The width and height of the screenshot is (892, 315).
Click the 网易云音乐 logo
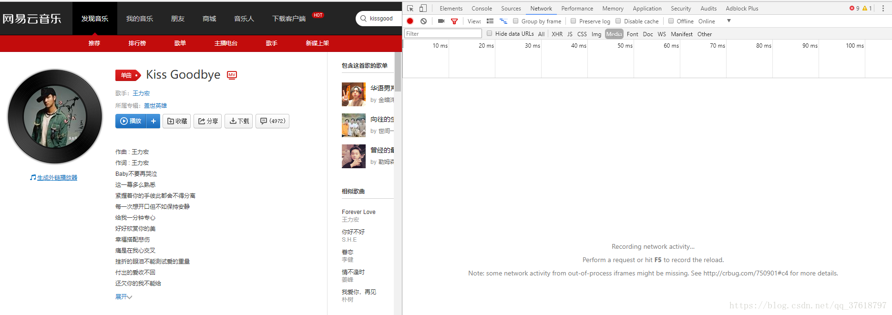(x=32, y=19)
